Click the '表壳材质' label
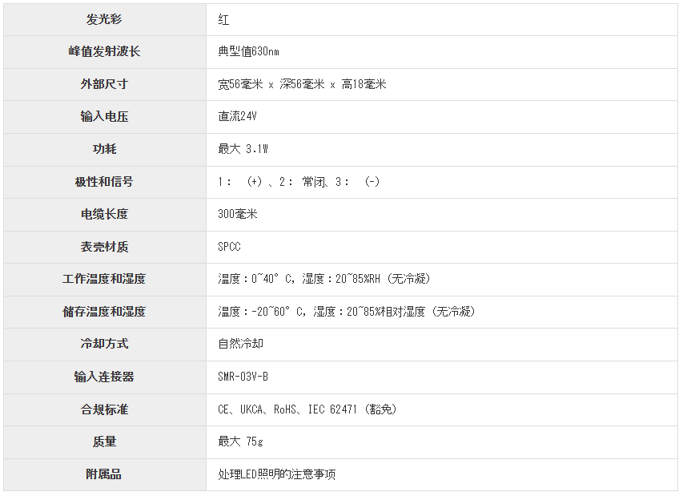This screenshot has width=683, height=496. [104, 247]
